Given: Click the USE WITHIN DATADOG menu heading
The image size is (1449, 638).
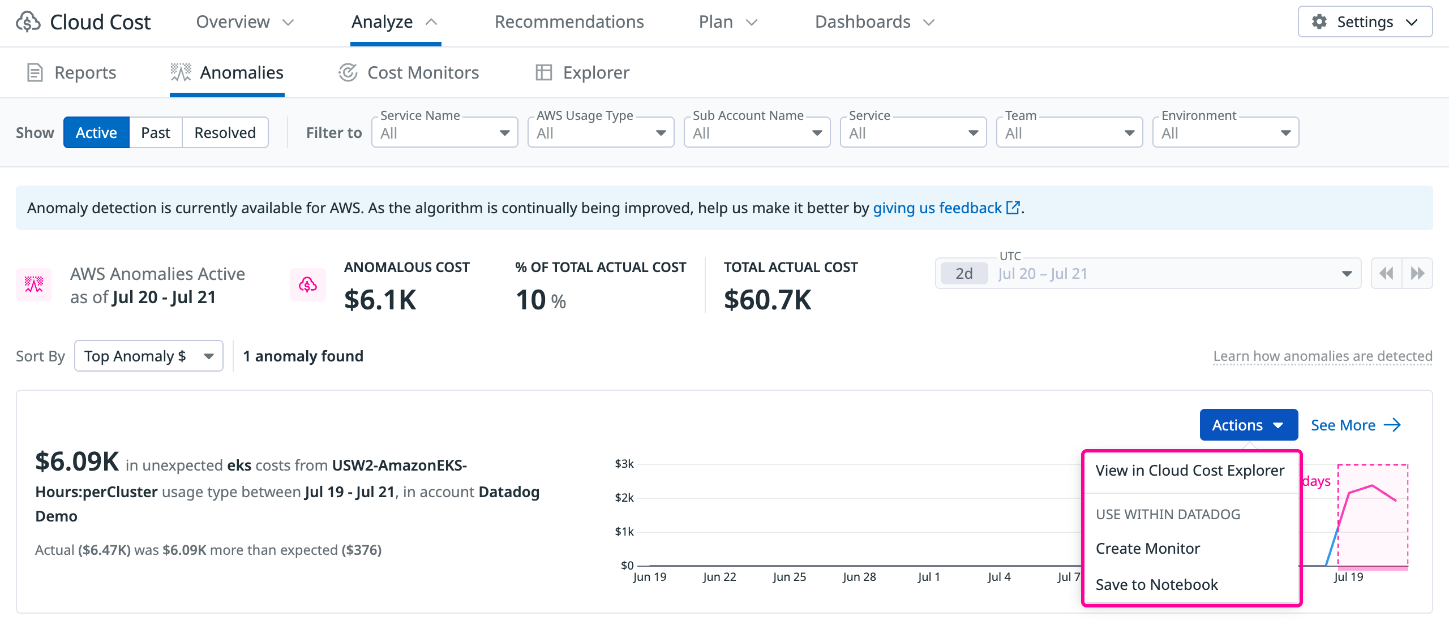Looking at the screenshot, I should [x=1168, y=514].
